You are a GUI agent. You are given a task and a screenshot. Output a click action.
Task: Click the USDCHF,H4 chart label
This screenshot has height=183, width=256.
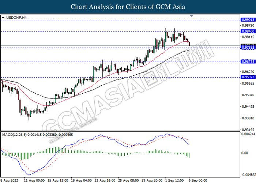click(16, 18)
